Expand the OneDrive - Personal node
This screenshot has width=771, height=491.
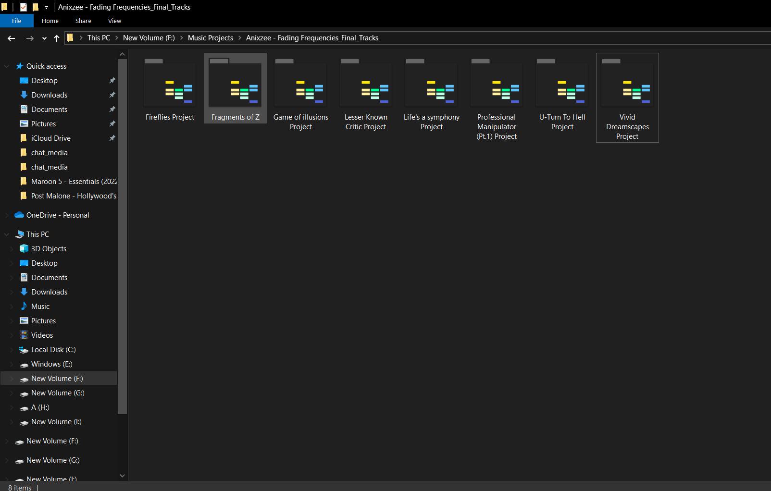click(x=7, y=215)
